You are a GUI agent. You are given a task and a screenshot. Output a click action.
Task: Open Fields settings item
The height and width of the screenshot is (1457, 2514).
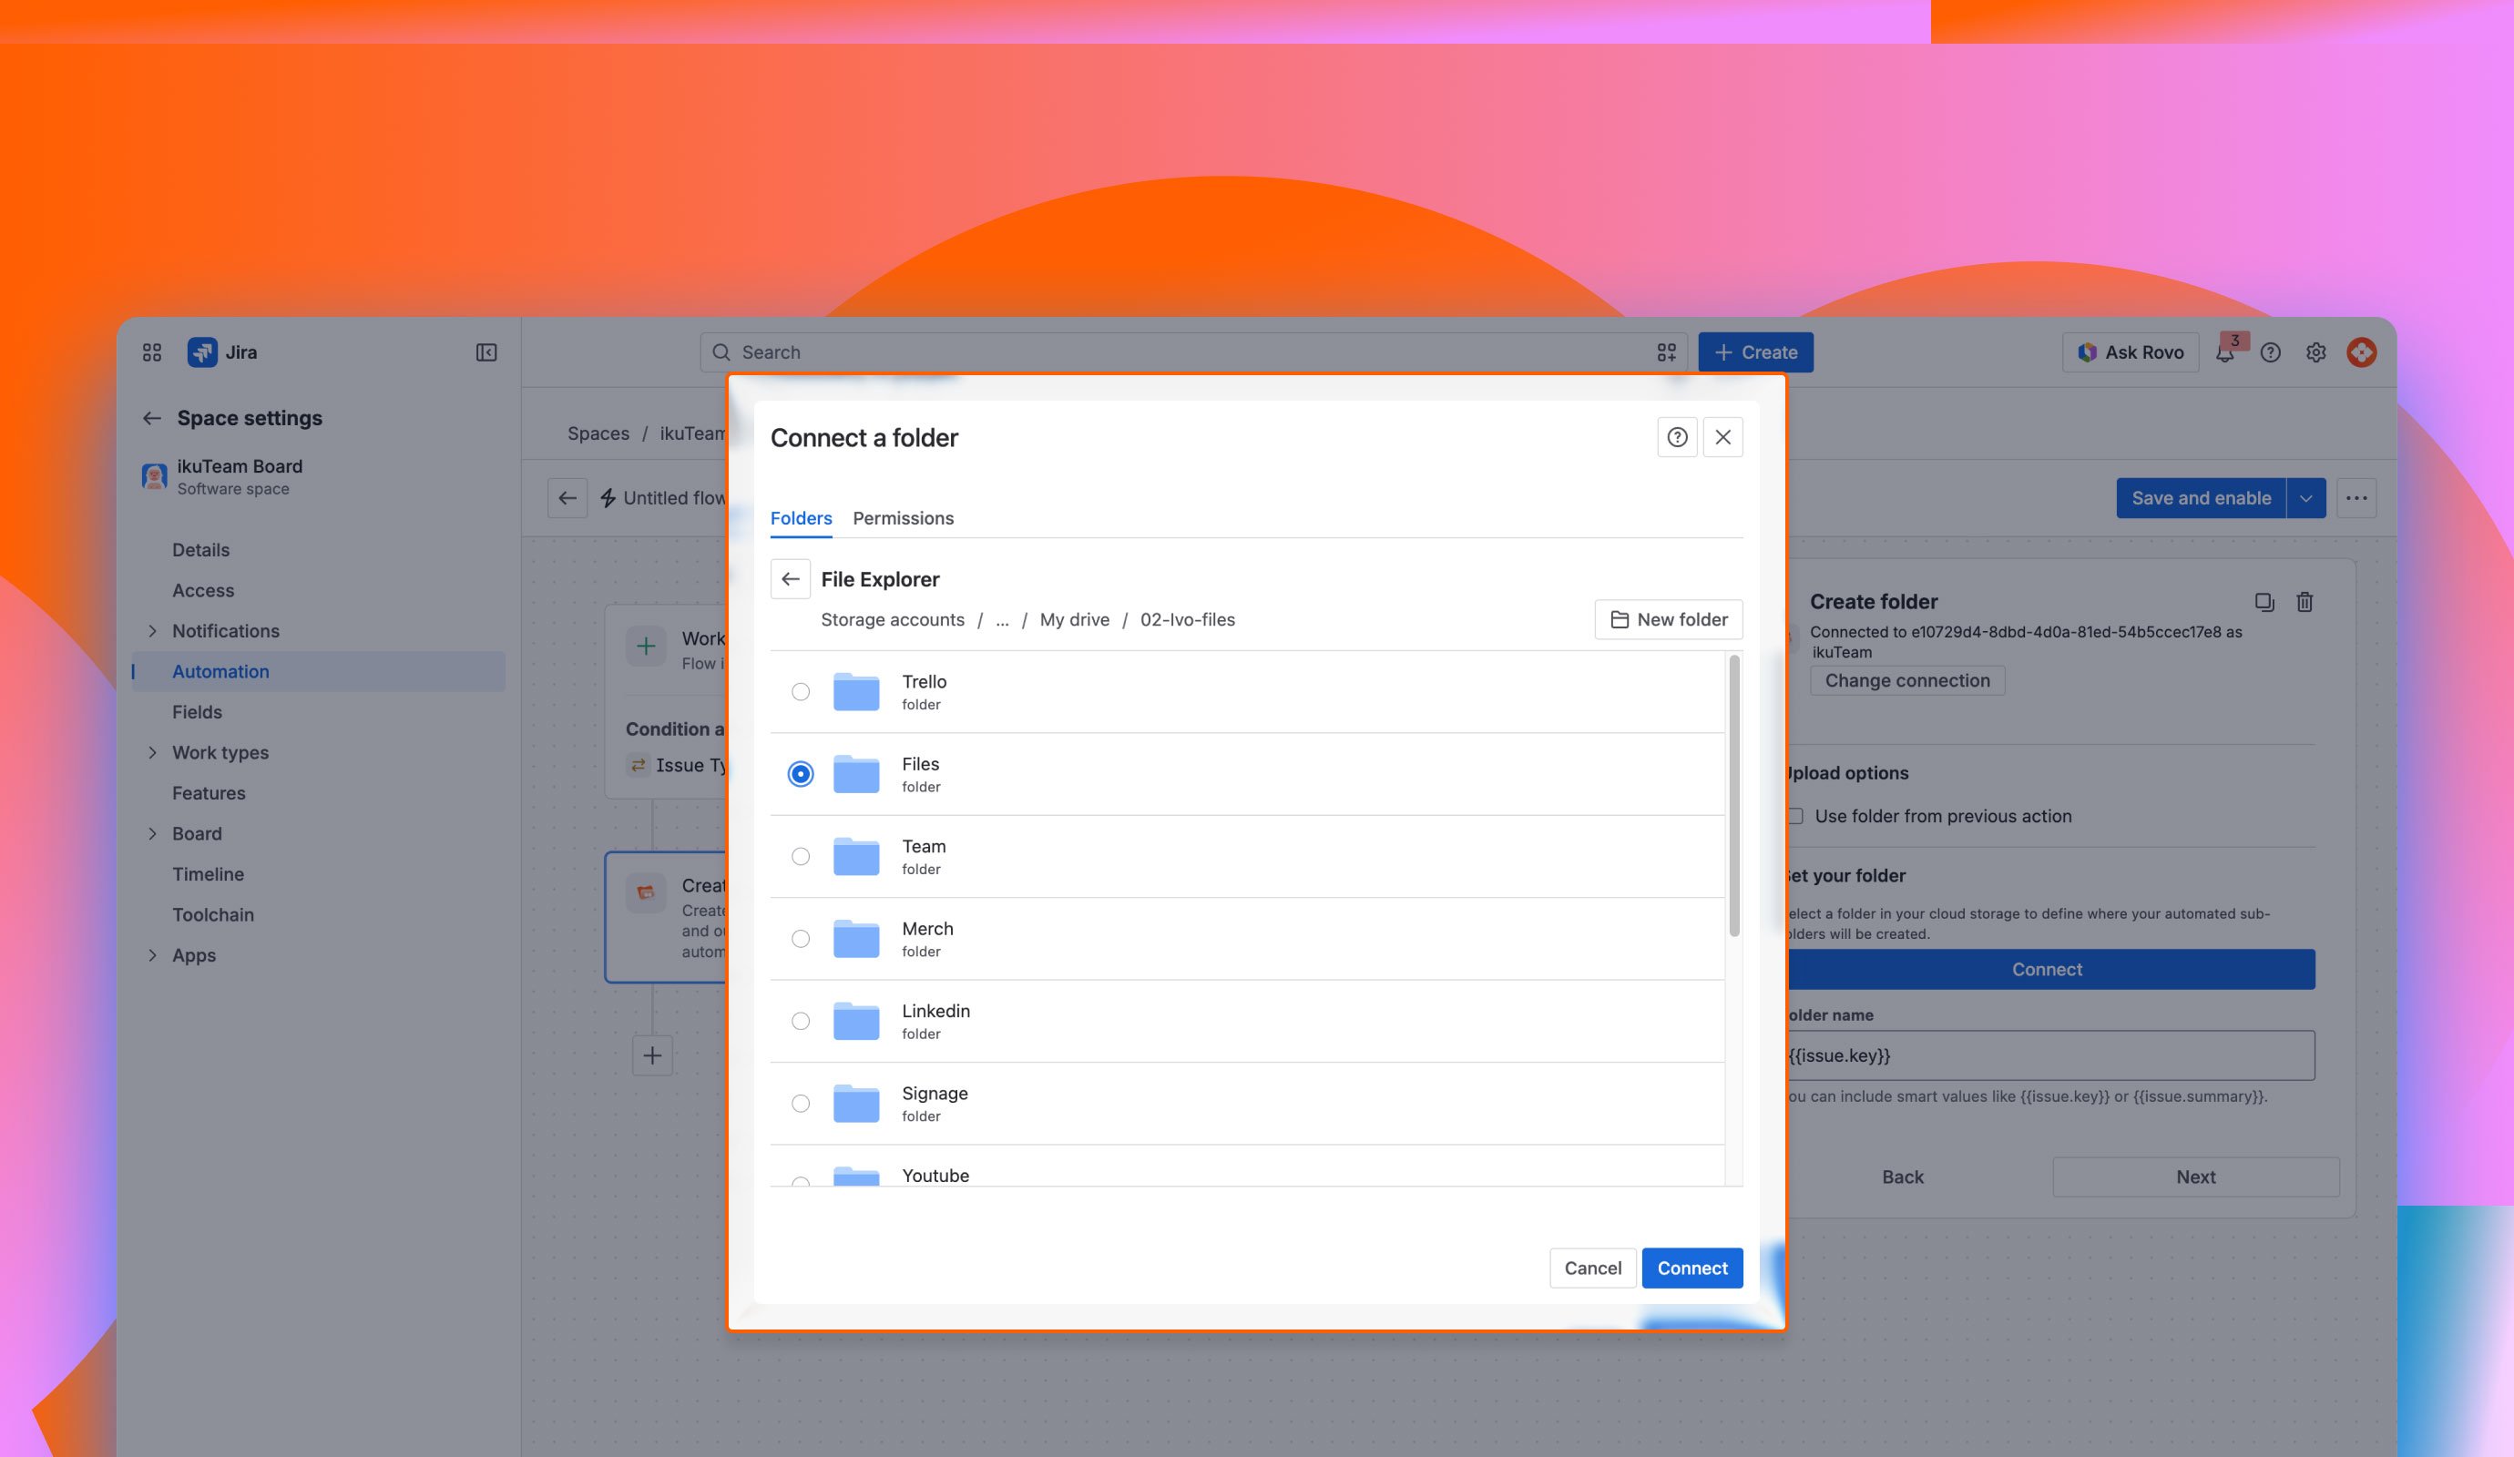197,712
